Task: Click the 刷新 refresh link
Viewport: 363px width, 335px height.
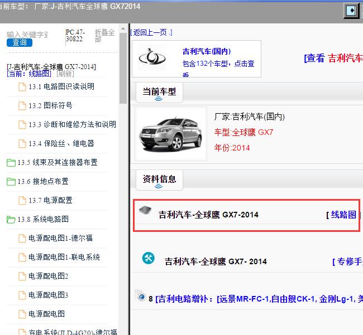Action: click(x=65, y=74)
